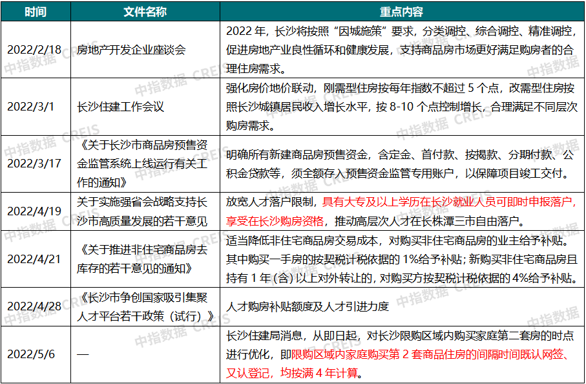Select the content text 人才购房补贴额度及人才引进力度
The image size is (586, 384).
(307, 306)
